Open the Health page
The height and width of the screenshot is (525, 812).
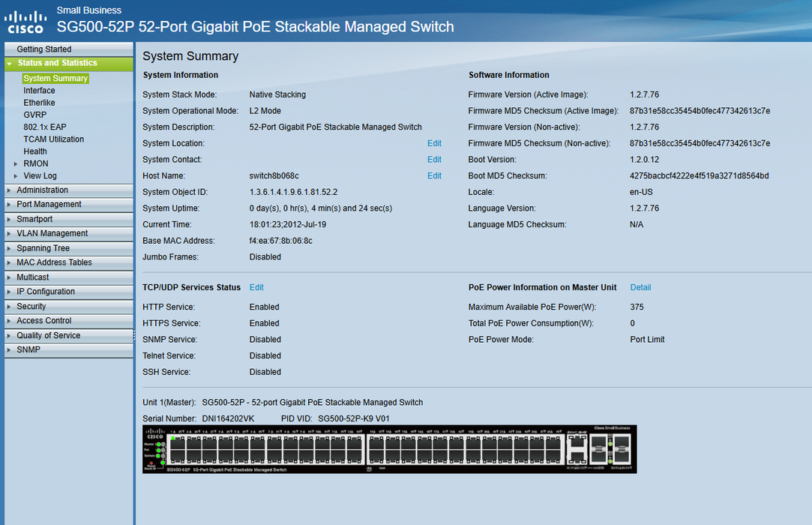point(34,151)
